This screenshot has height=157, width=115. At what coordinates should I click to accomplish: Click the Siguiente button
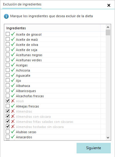point(94,148)
